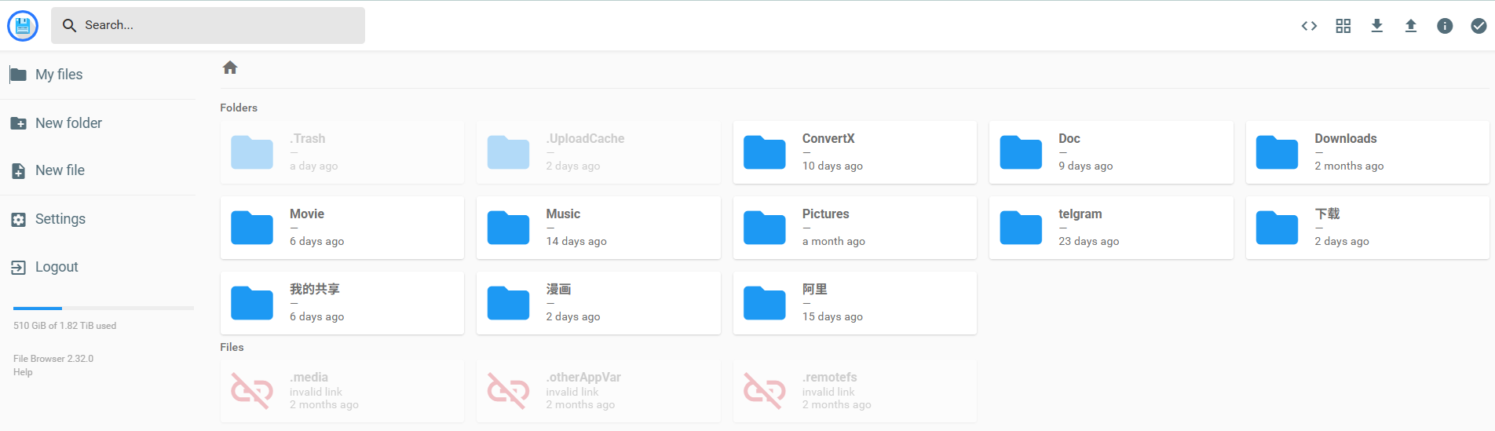Click the Settings gear icon
Viewport: 1495px width, 431px height.
tap(18, 220)
